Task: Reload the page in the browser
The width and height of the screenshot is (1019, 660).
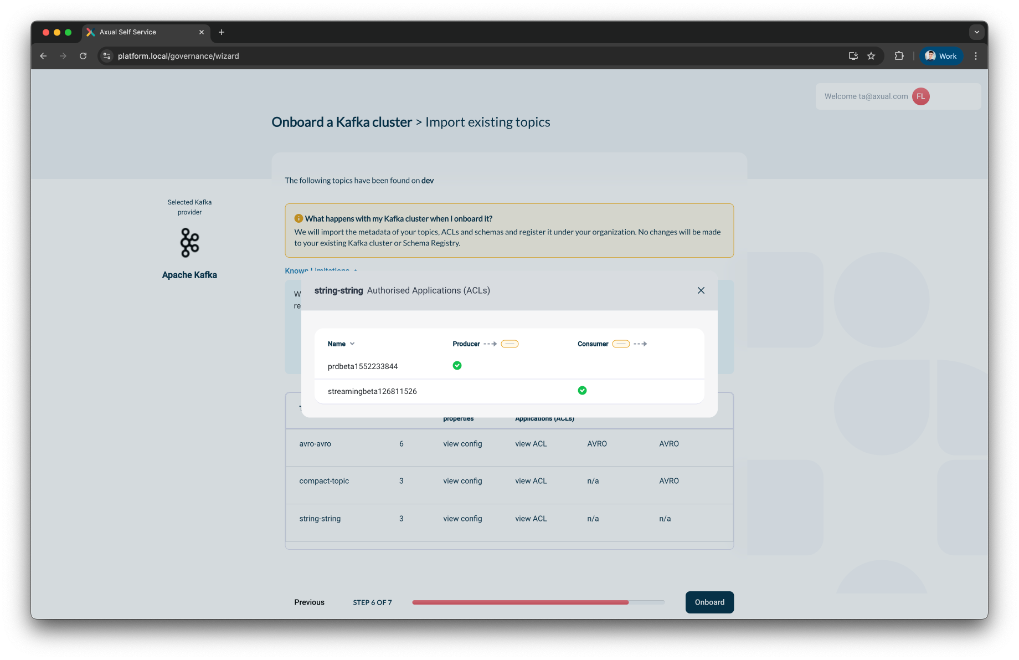Action: 83,56
